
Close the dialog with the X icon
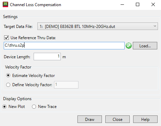point(153,5)
